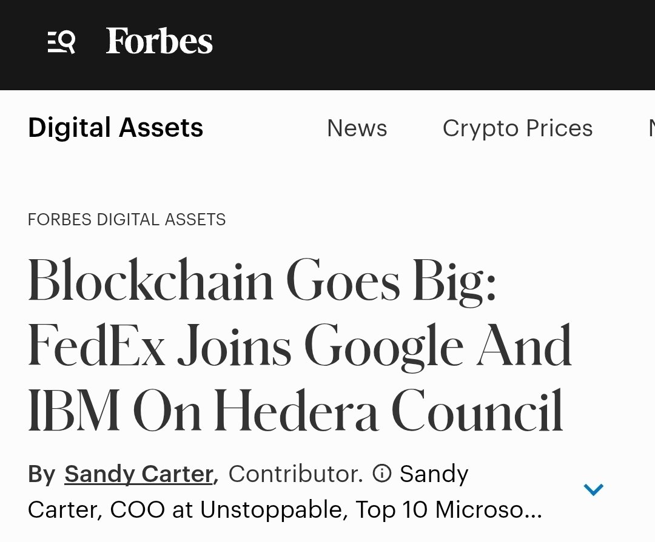The height and width of the screenshot is (542, 655).
Task: Select the cut-off tab after Crypto Prices
Action: click(650, 128)
